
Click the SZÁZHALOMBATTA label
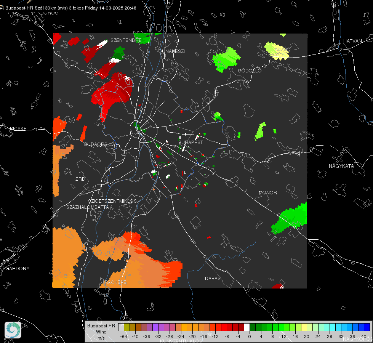(88, 207)
